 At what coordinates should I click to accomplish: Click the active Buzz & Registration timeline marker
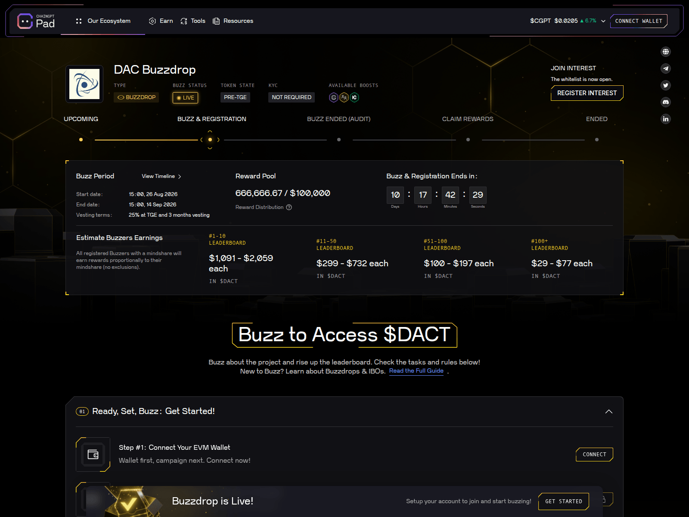210,140
